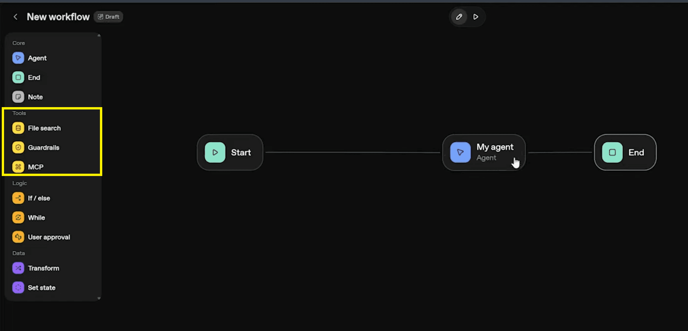Image resolution: width=688 pixels, height=331 pixels.
Task: Select the End node on canvas
Action: point(625,152)
